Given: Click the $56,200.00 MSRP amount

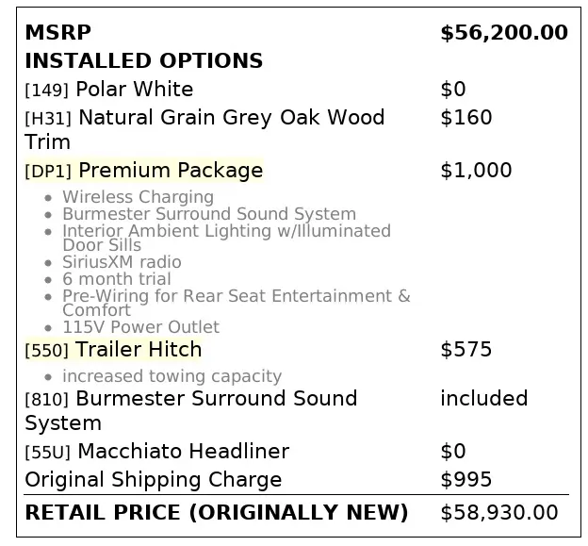Looking at the screenshot, I should [x=503, y=33].
